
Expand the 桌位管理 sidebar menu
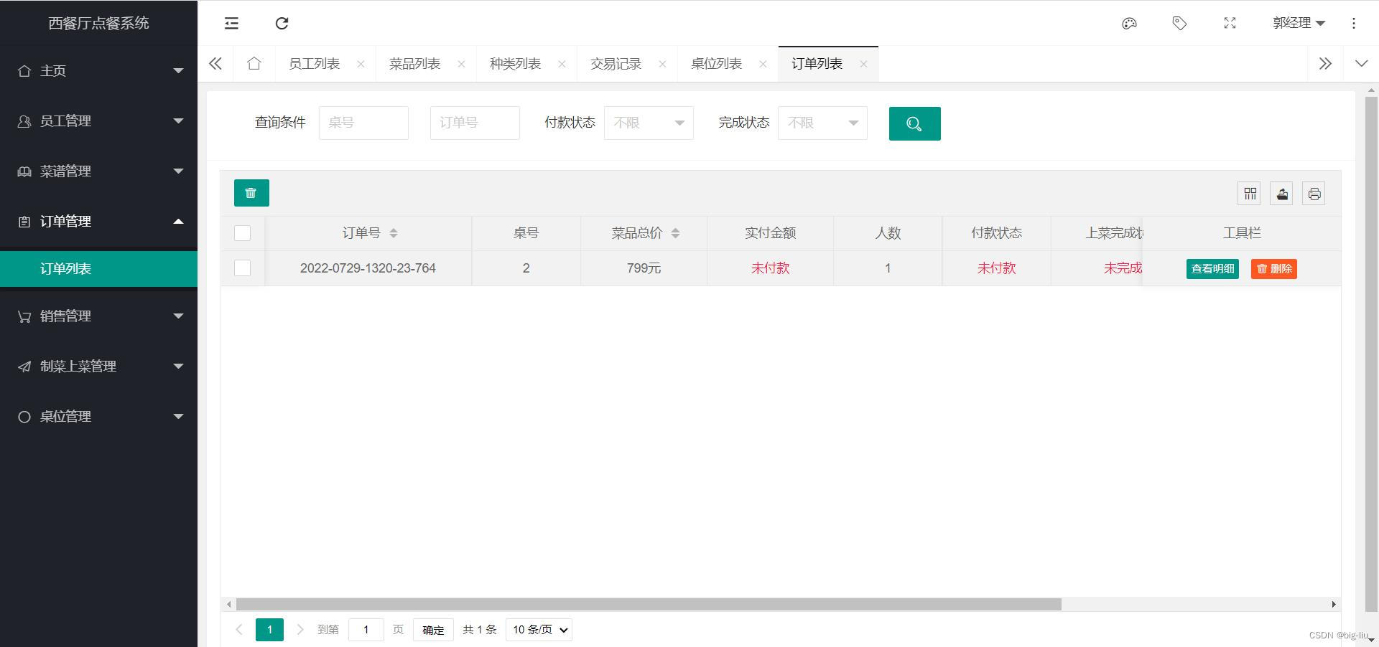coord(98,416)
